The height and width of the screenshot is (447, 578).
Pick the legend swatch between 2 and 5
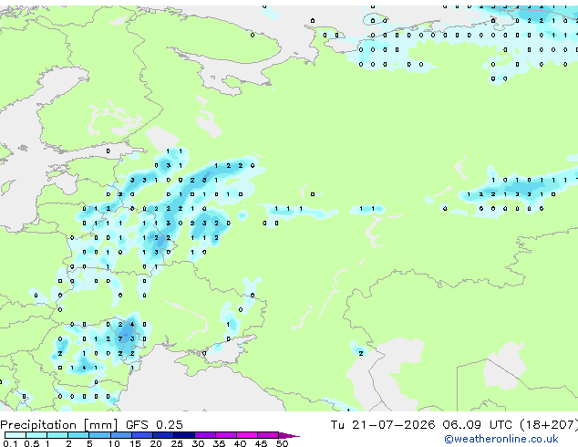[78, 435]
